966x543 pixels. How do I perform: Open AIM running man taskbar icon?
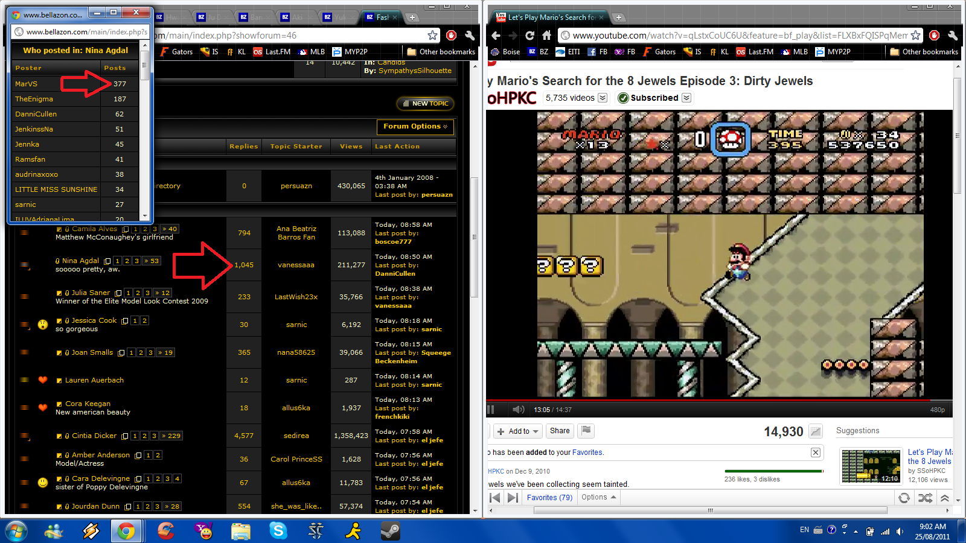click(x=353, y=531)
